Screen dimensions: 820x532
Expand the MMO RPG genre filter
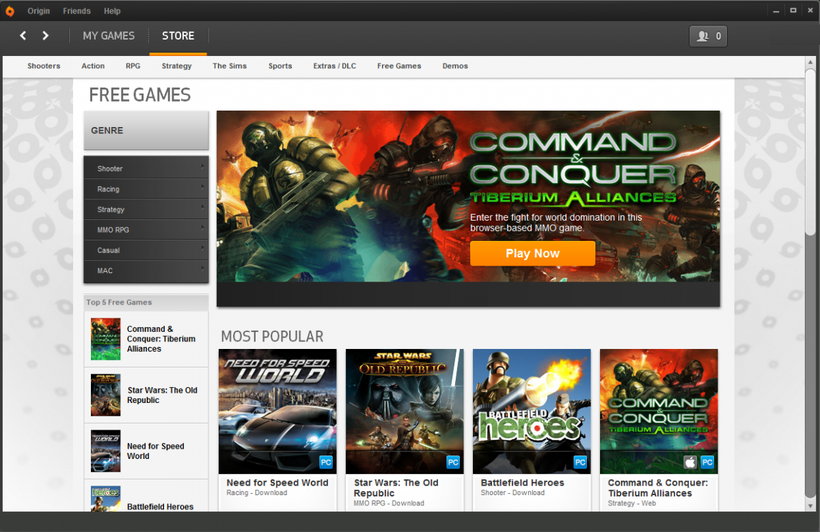146,229
